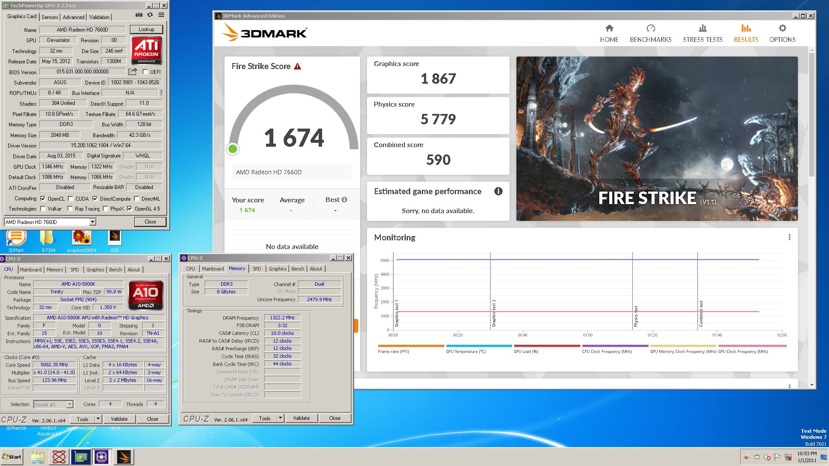Viewport: 829px width, 466px height.
Task: Click Validate in the CPU-Z Memory window
Action: tap(301, 418)
